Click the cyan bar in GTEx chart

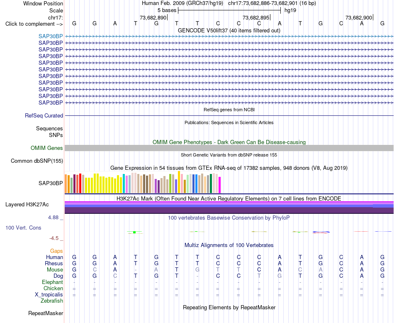click(x=124, y=184)
